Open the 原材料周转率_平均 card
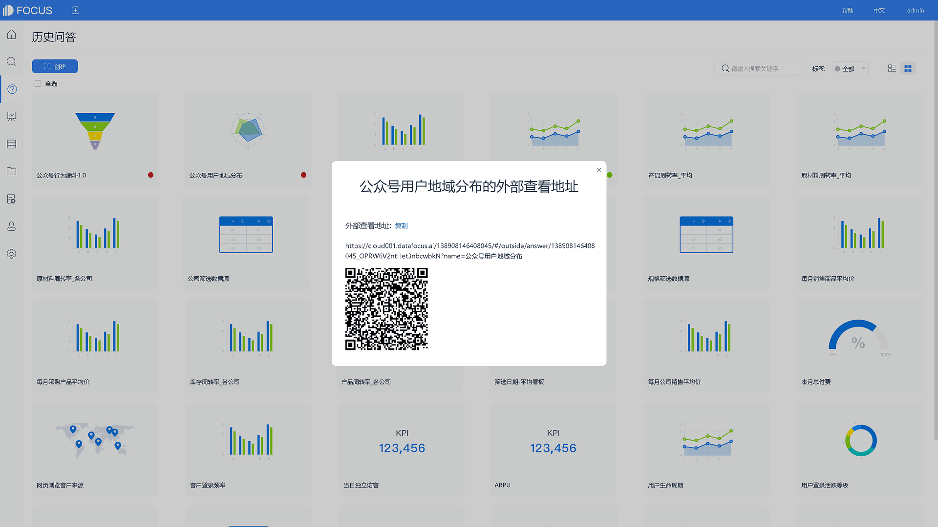 tap(860, 140)
